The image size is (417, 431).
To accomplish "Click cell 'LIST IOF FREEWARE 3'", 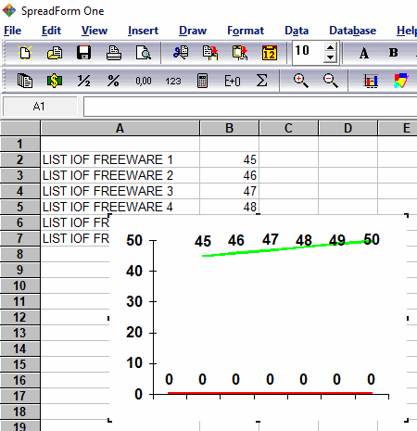I will [120, 191].
